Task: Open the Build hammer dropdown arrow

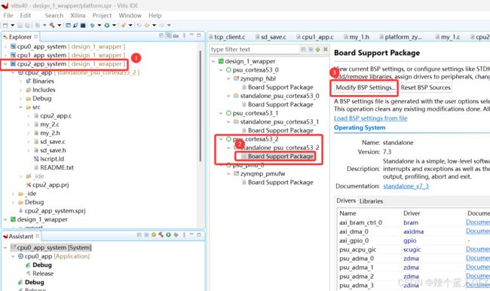Action: (59, 26)
